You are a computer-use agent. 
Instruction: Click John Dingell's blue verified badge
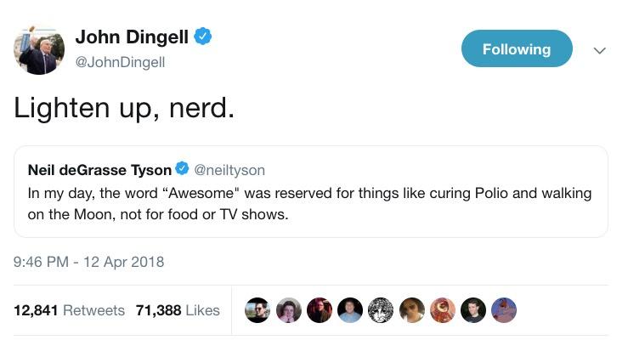coord(203,36)
